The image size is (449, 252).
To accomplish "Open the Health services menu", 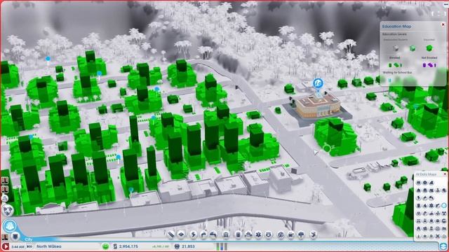I will (258, 234).
